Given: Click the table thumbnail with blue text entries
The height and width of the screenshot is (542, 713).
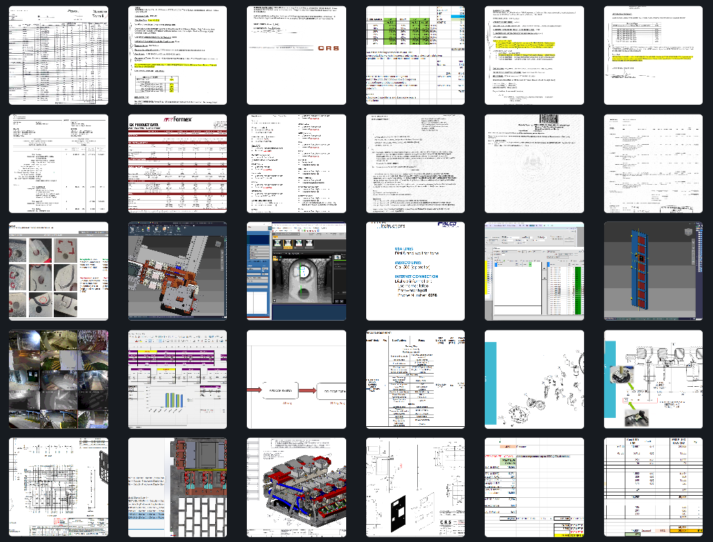Looking at the screenshot, I should click(415, 379).
